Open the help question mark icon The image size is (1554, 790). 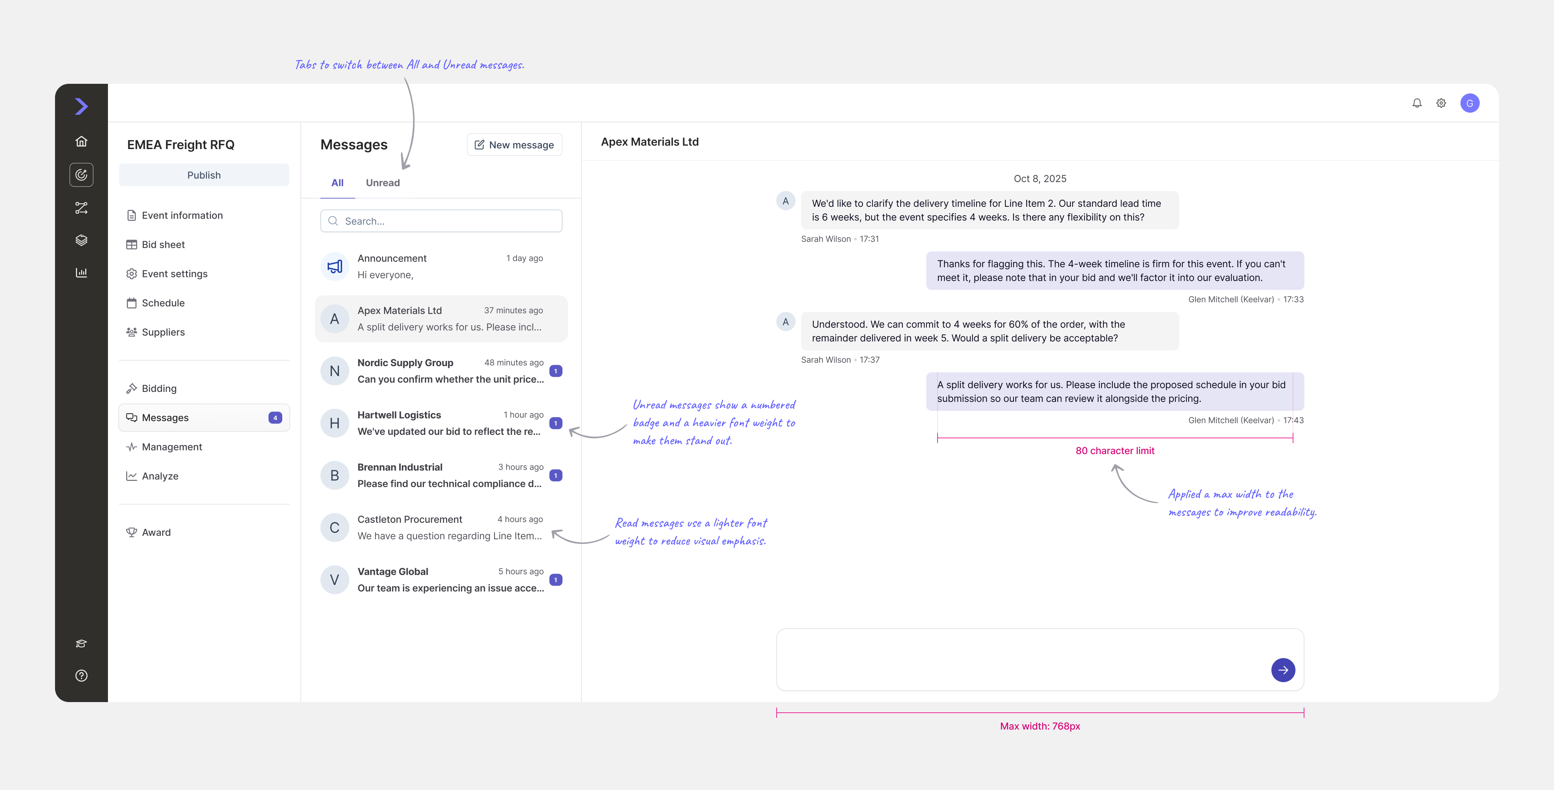click(x=81, y=676)
